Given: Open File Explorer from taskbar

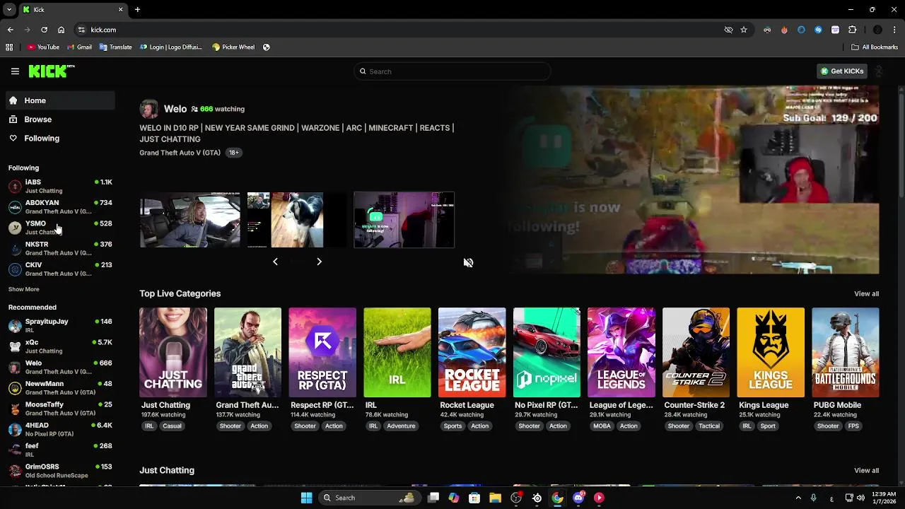Looking at the screenshot, I should [x=495, y=498].
